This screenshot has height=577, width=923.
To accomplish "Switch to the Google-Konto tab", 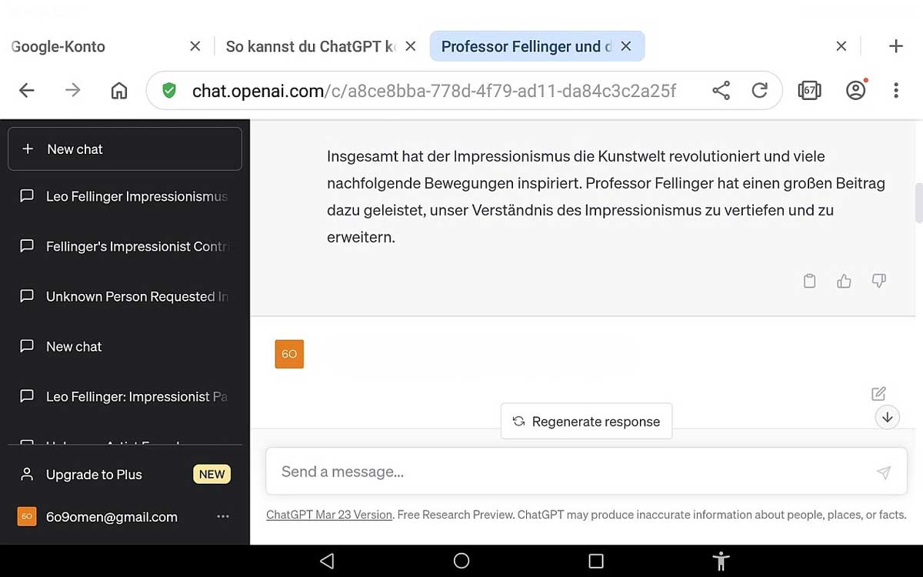I will click(x=58, y=46).
